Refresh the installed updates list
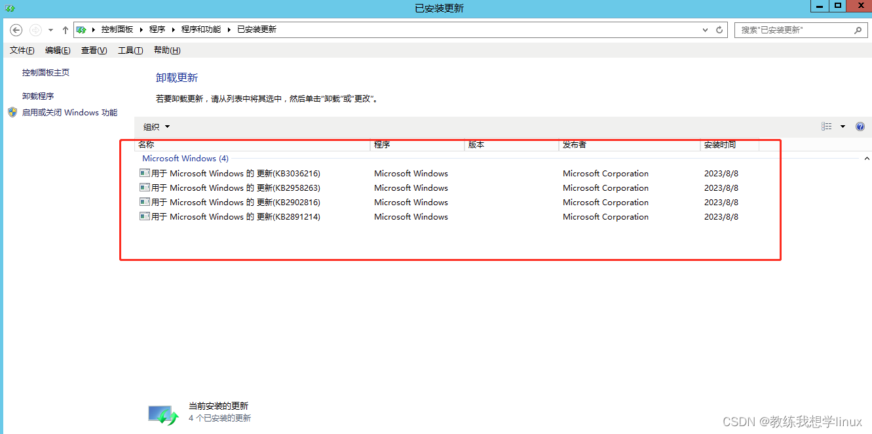This screenshot has width=872, height=434. [719, 30]
